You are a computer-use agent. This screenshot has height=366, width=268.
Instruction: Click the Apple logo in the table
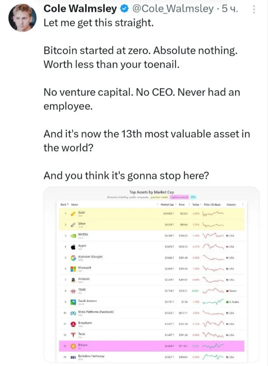point(73,247)
